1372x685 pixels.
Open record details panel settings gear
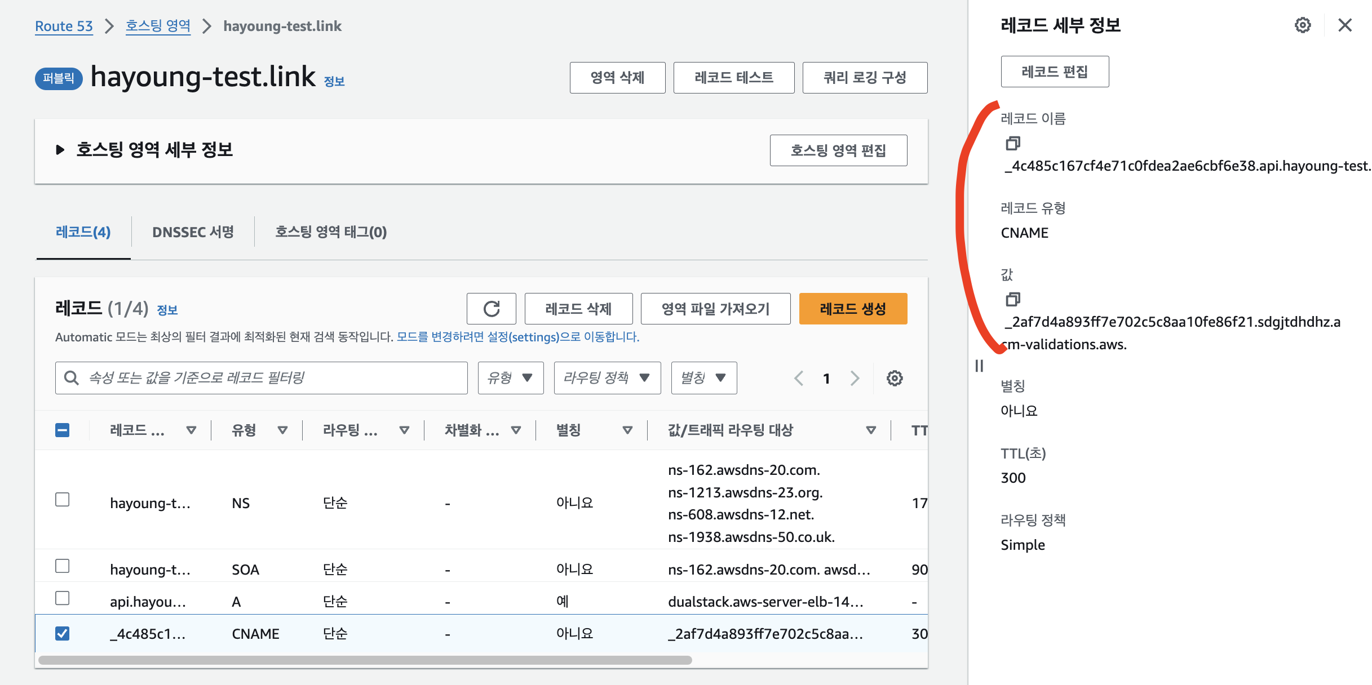pyautogui.click(x=1302, y=25)
